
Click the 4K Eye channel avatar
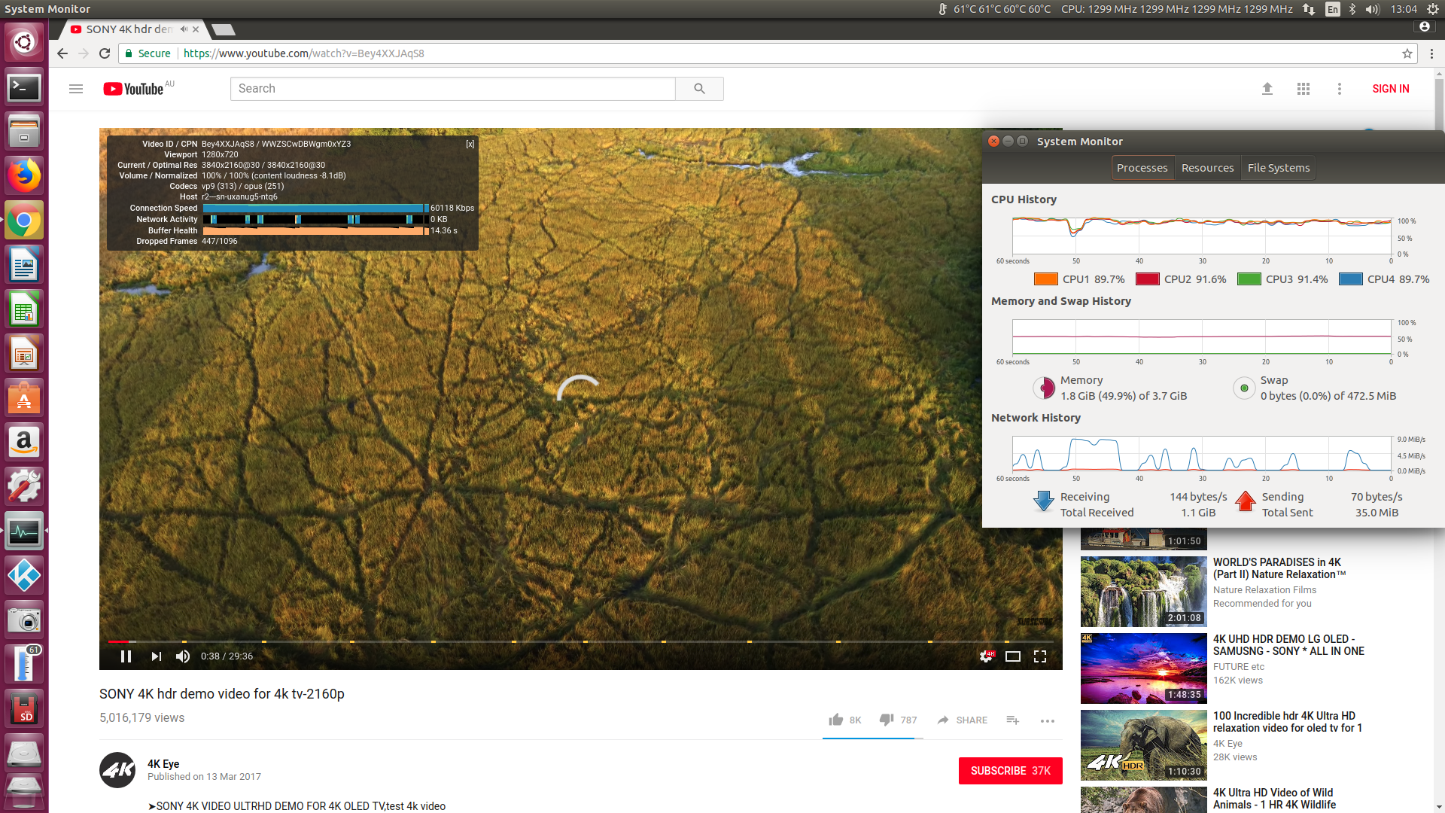[117, 770]
